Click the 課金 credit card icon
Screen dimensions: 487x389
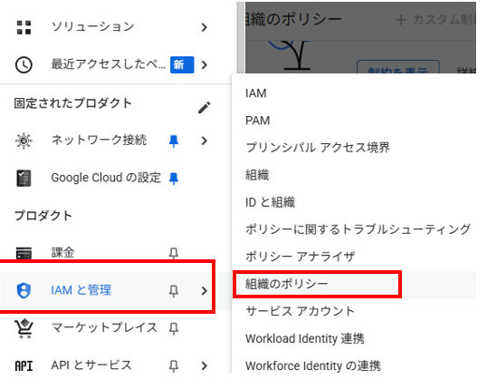pyautogui.click(x=24, y=253)
